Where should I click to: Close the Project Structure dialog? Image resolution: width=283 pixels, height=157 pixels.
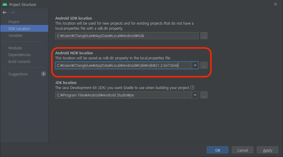(275, 4)
